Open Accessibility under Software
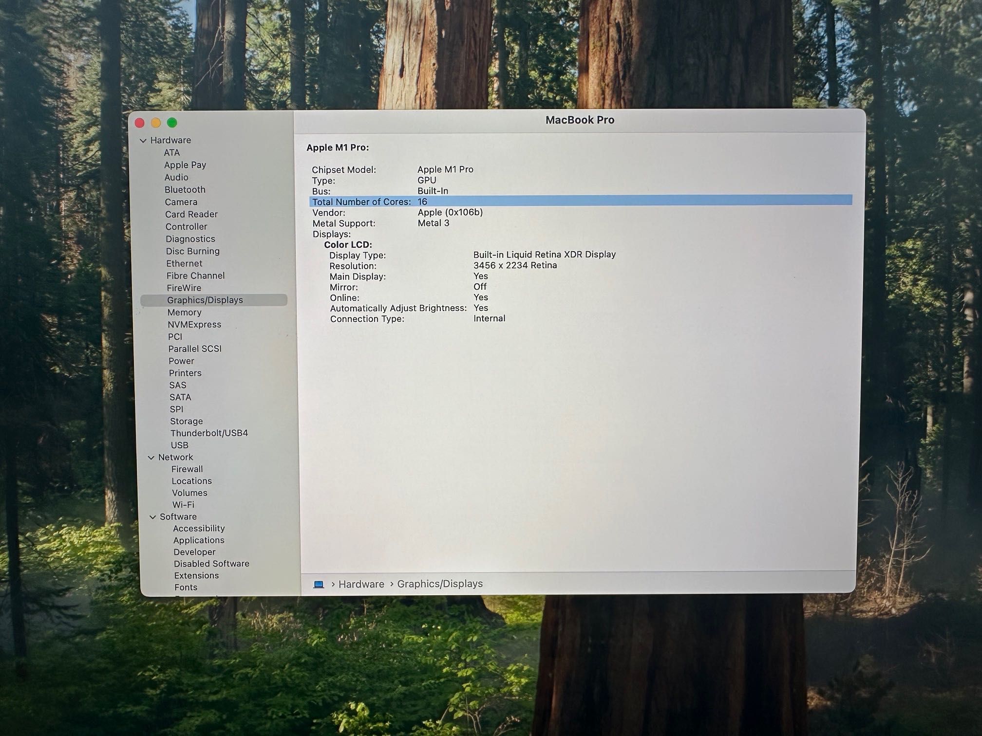Screen dimensions: 982x736 coord(199,528)
